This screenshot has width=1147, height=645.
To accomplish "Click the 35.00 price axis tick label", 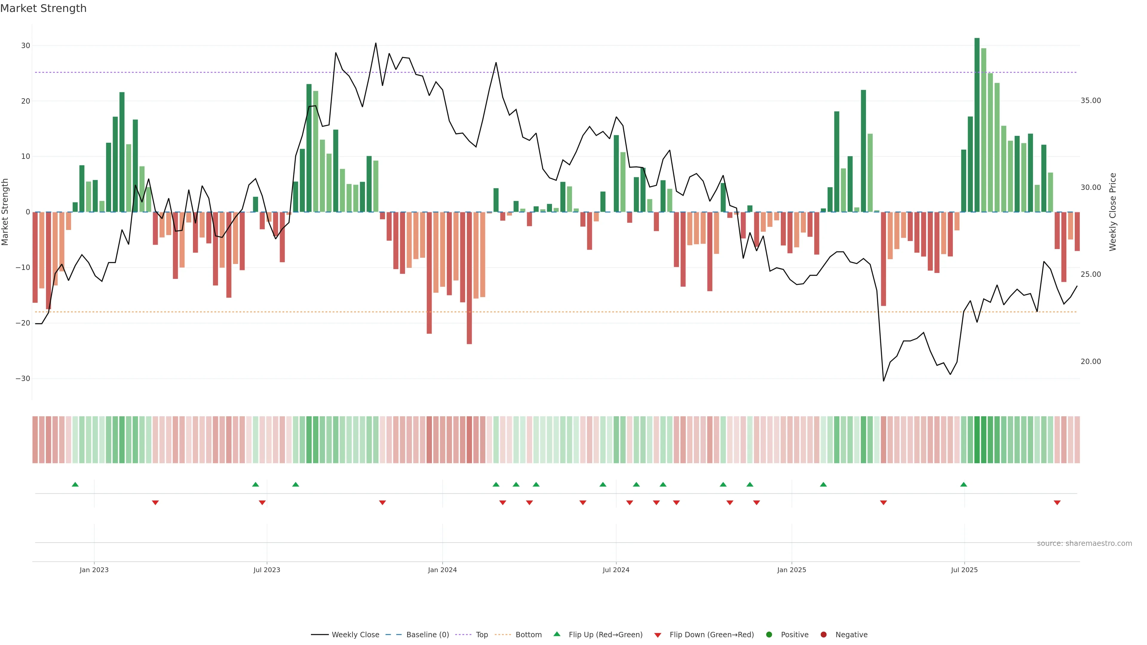I will (x=1091, y=101).
